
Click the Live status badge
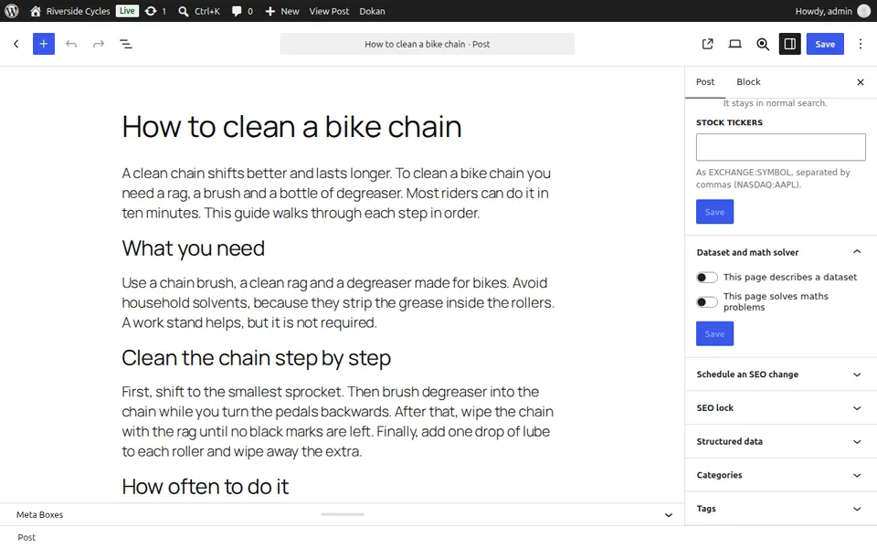pyautogui.click(x=127, y=11)
